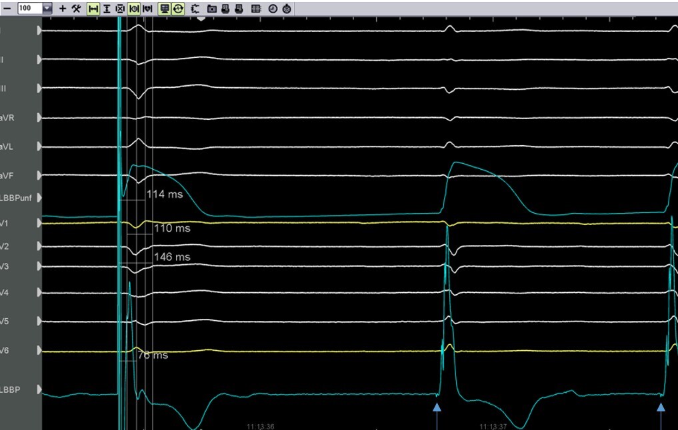Open the sweep speed dropdown showing 100

pyautogui.click(x=47, y=8)
